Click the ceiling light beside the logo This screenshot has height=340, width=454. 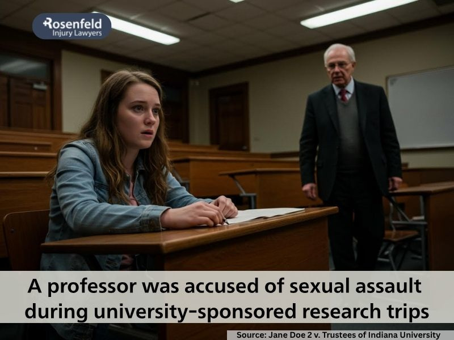click(140, 29)
